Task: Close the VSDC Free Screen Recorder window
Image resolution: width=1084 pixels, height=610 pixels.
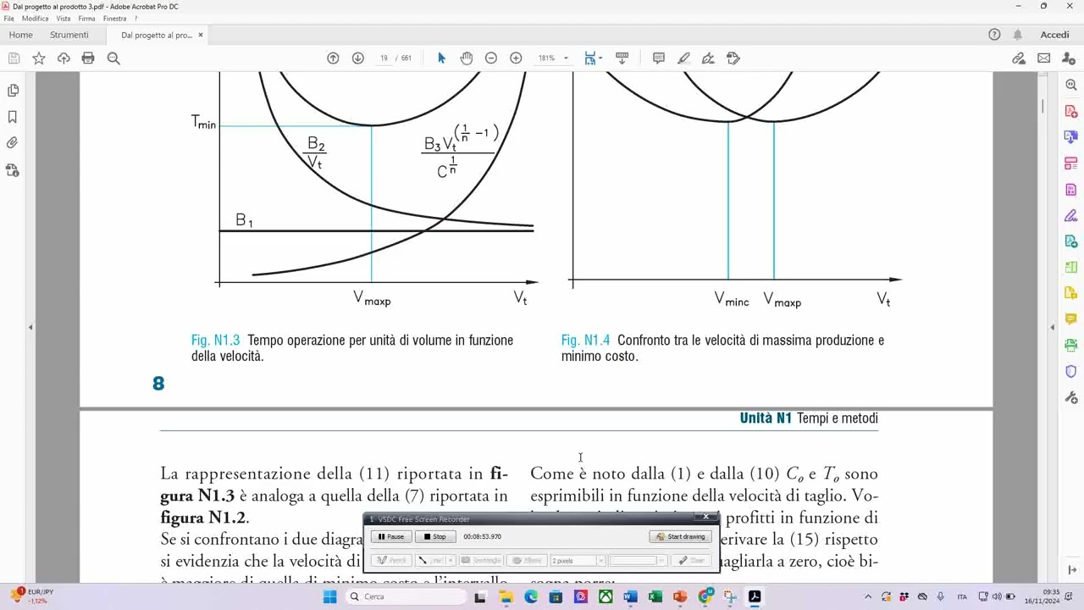Action: pyautogui.click(x=706, y=517)
